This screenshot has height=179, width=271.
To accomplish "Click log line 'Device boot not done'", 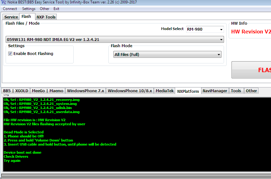I will (x=23, y=152).
